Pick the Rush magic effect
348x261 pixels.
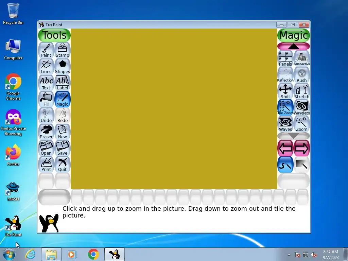(302, 75)
